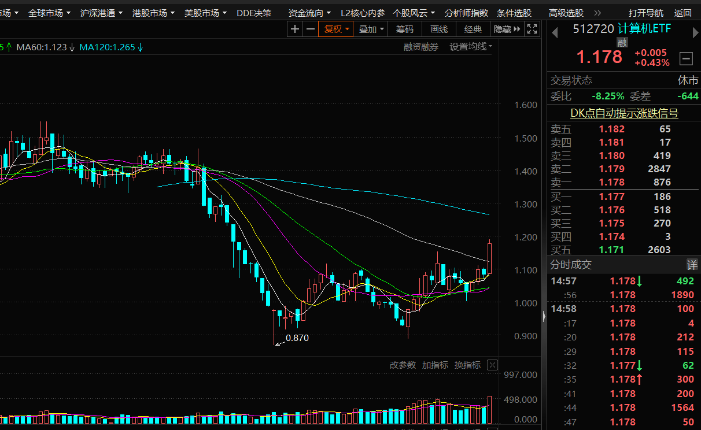Go to previous stock with left arrow
Viewport: 701px width, 430px height.
(x=555, y=33)
